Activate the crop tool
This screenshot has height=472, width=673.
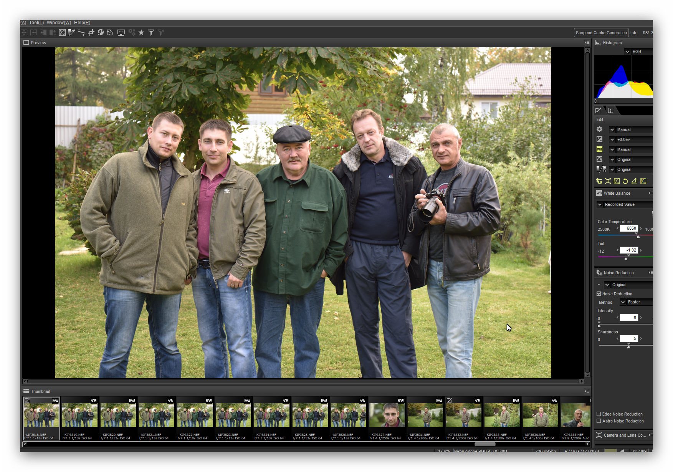[91, 33]
